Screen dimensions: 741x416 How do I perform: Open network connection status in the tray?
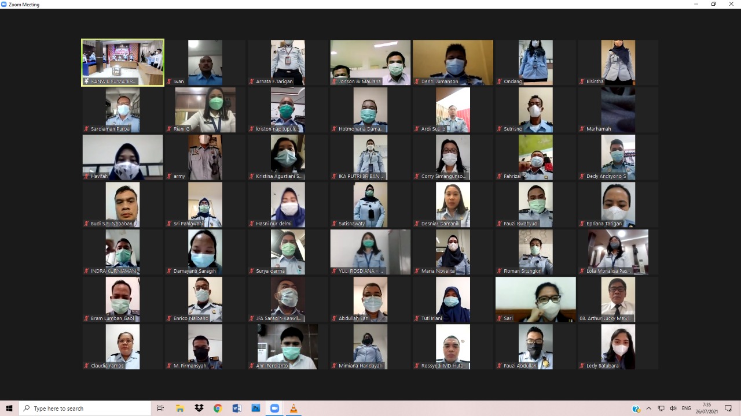click(x=661, y=408)
